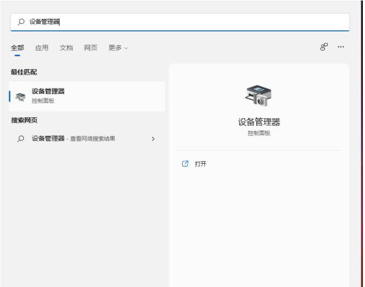365x287 pixels.
Task: Click the open-external icon next to 打开
Action: (185, 164)
